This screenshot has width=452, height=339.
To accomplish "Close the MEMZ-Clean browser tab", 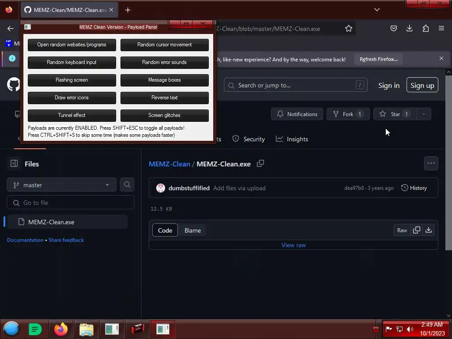I will pos(111,10).
